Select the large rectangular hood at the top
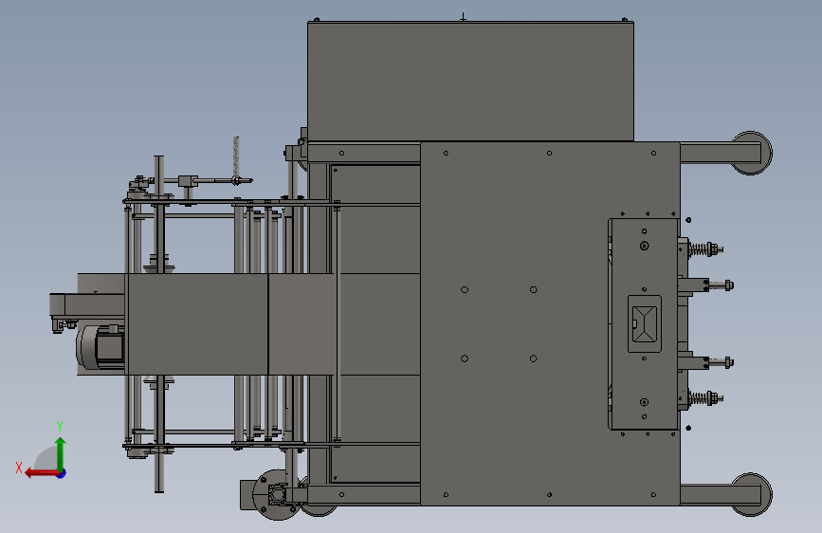822x533 pixels. pos(470,82)
